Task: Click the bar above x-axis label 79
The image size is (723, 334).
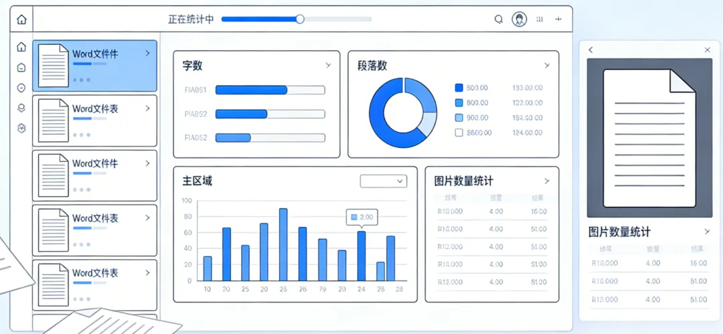Action: [323, 260]
